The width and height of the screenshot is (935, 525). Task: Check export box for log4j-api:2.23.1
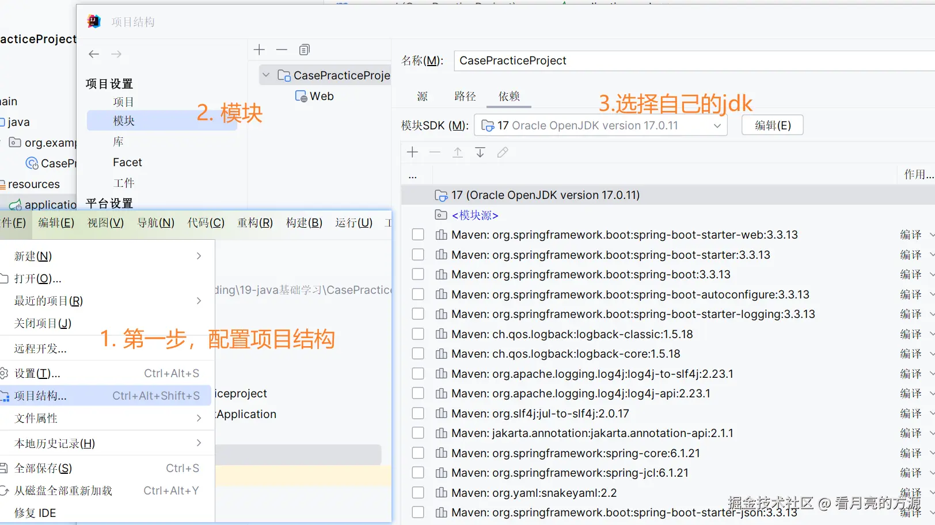point(418,393)
